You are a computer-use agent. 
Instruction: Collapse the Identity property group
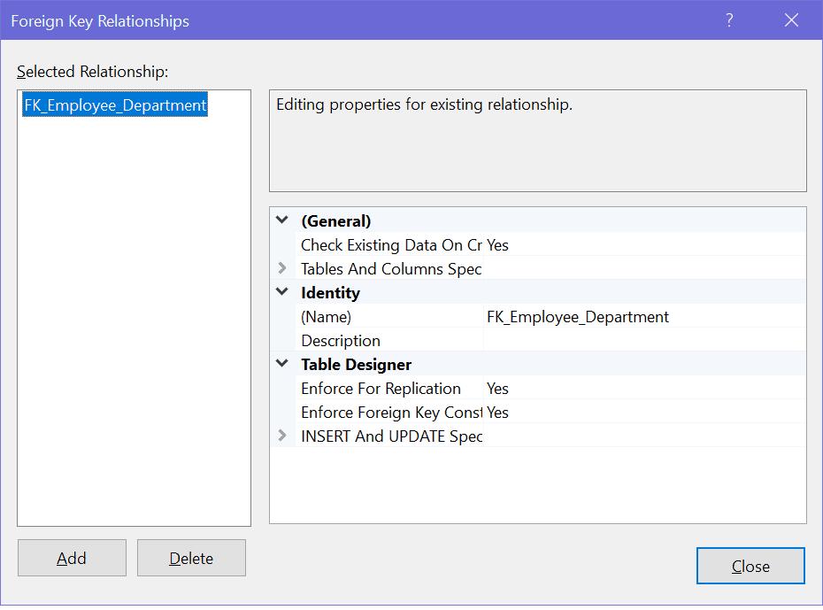click(x=281, y=292)
